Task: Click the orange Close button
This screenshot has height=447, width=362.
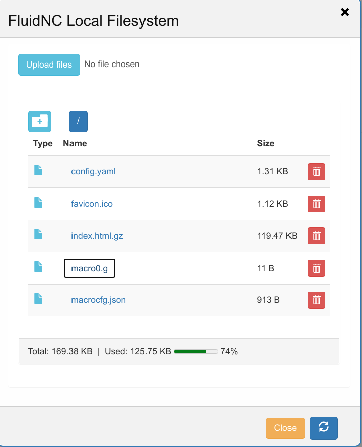Action: pyautogui.click(x=285, y=428)
